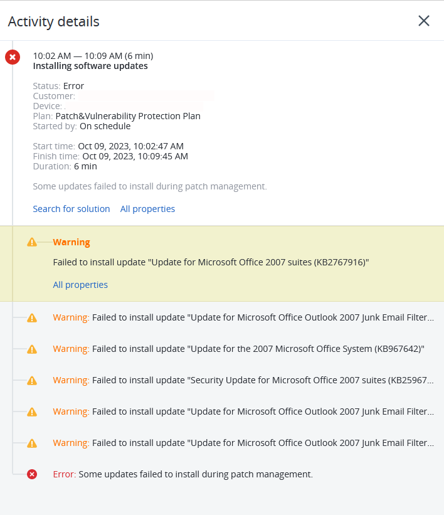
Task: Open All properties inside the expanded Warning section
Action: [x=80, y=284]
